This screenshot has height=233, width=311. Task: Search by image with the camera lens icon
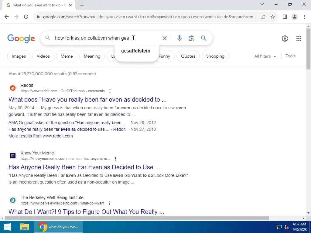point(191,38)
